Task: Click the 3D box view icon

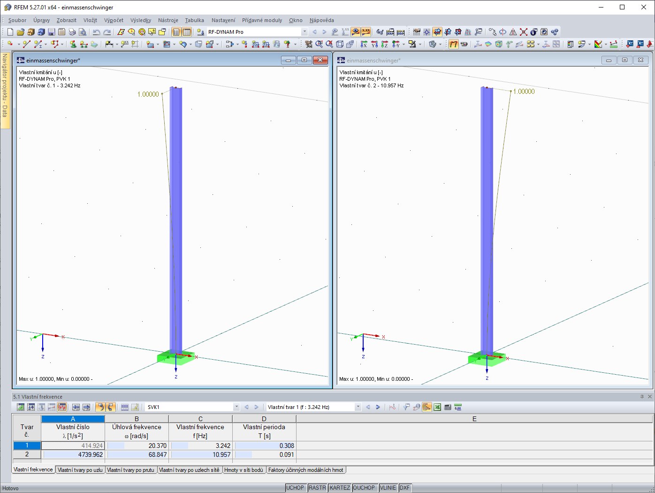Action: [340, 44]
